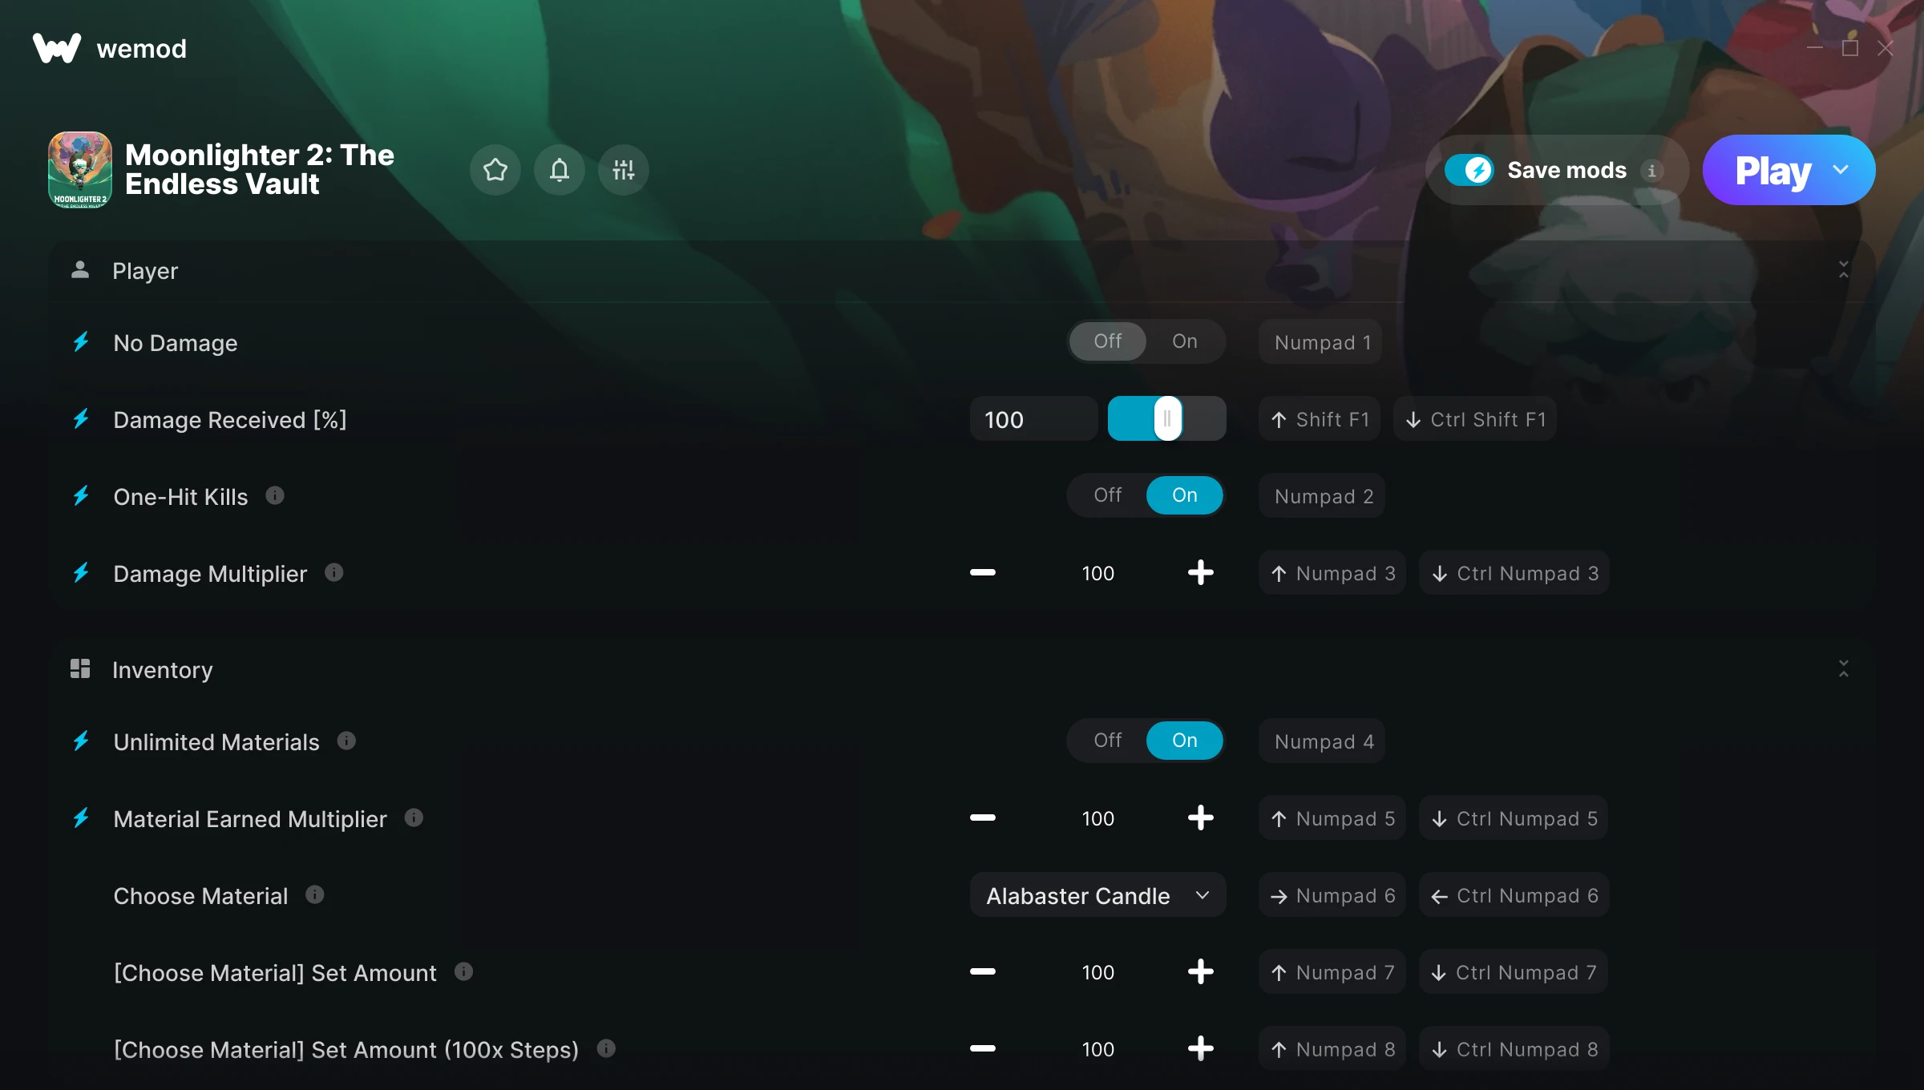The image size is (1924, 1090).
Task: View Save mods info icon
Action: (1651, 171)
